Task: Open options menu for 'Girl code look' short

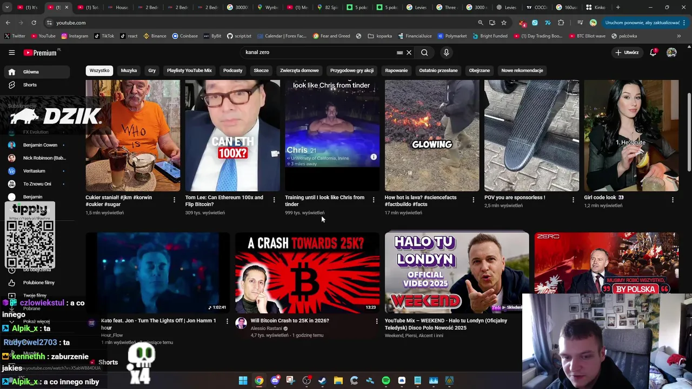Action: click(x=673, y=200)
